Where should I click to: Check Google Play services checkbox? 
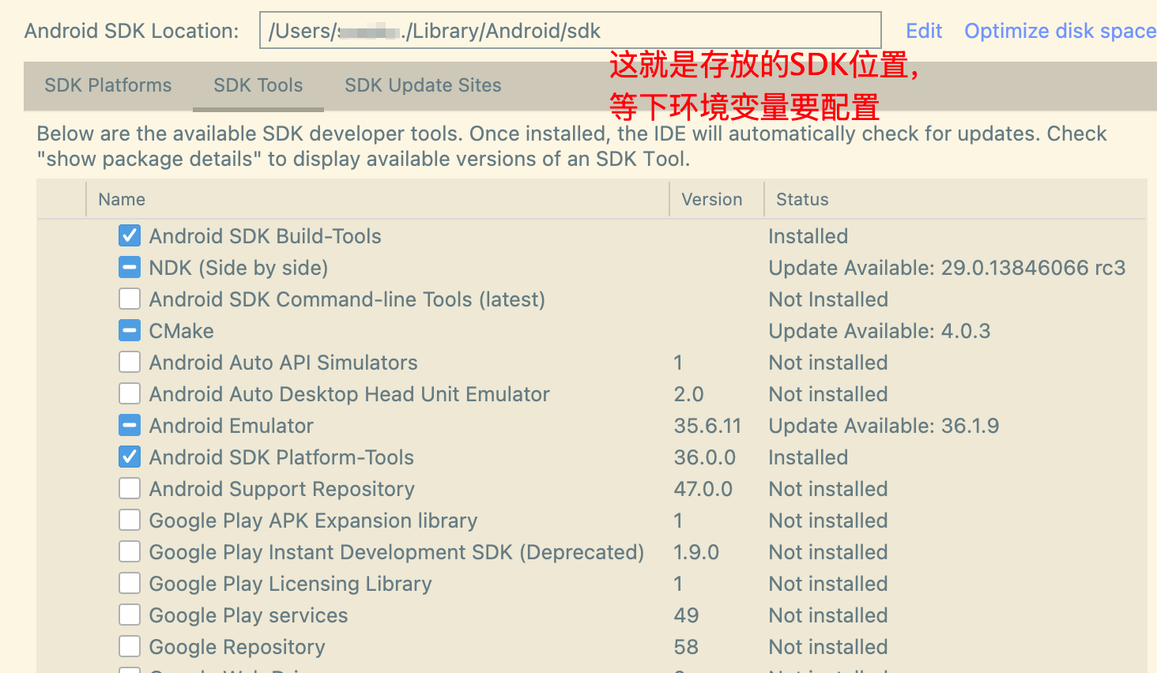pyautogui.click(x=130, y=615)
